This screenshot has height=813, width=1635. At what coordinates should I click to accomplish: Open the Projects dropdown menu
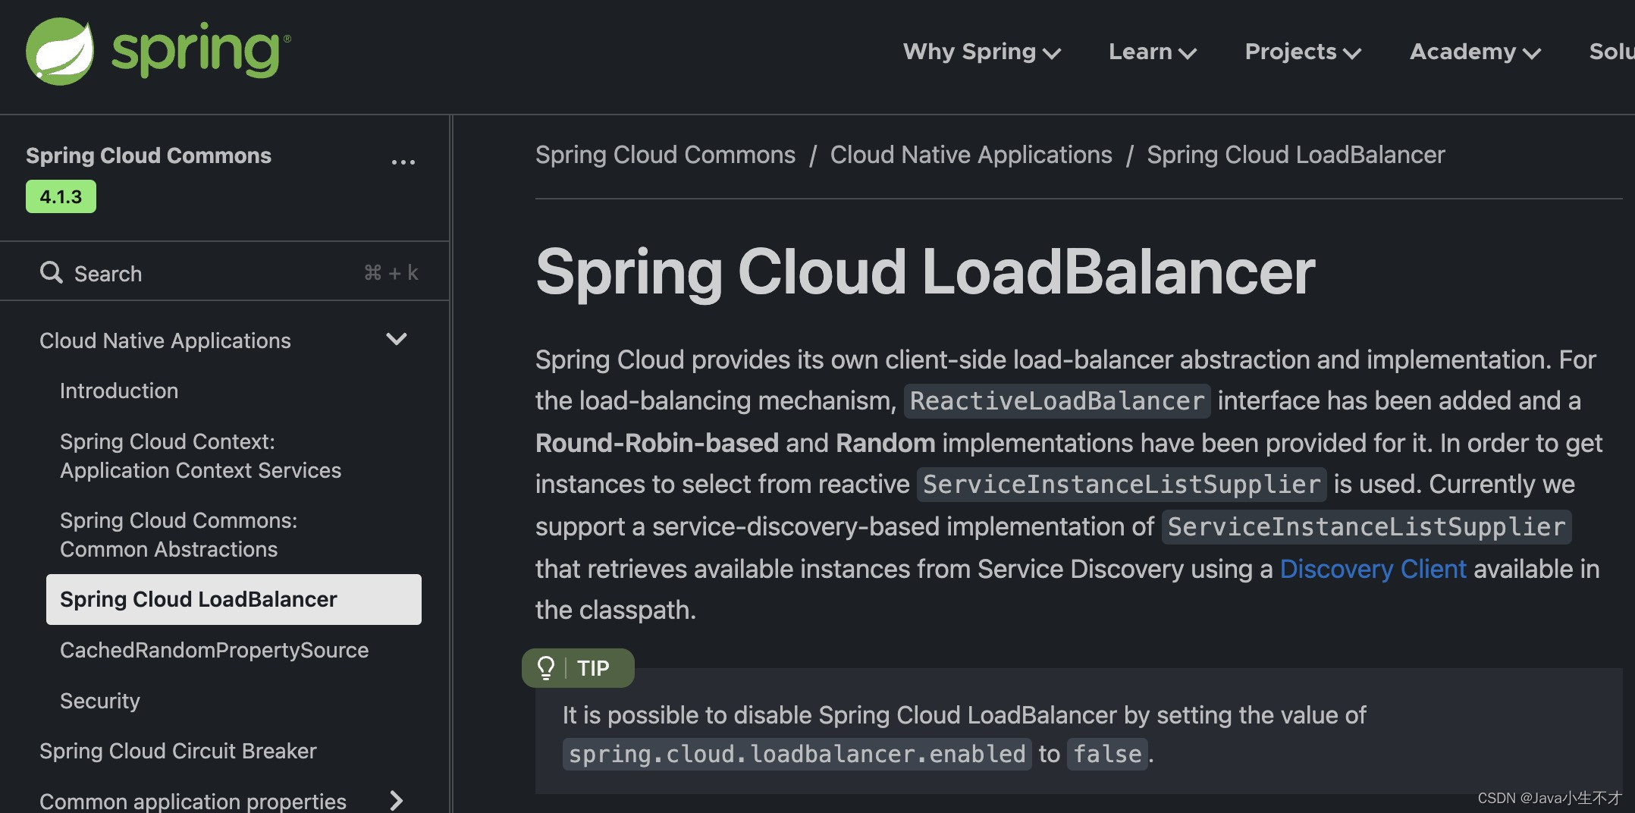click(1303, 52)
